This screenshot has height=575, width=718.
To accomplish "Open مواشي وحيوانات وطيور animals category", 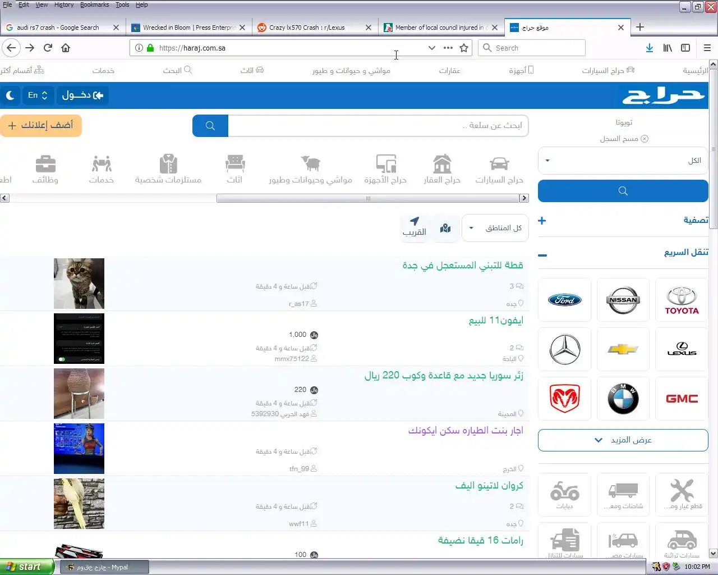I will pyautogui.click(x=310, y=170).
